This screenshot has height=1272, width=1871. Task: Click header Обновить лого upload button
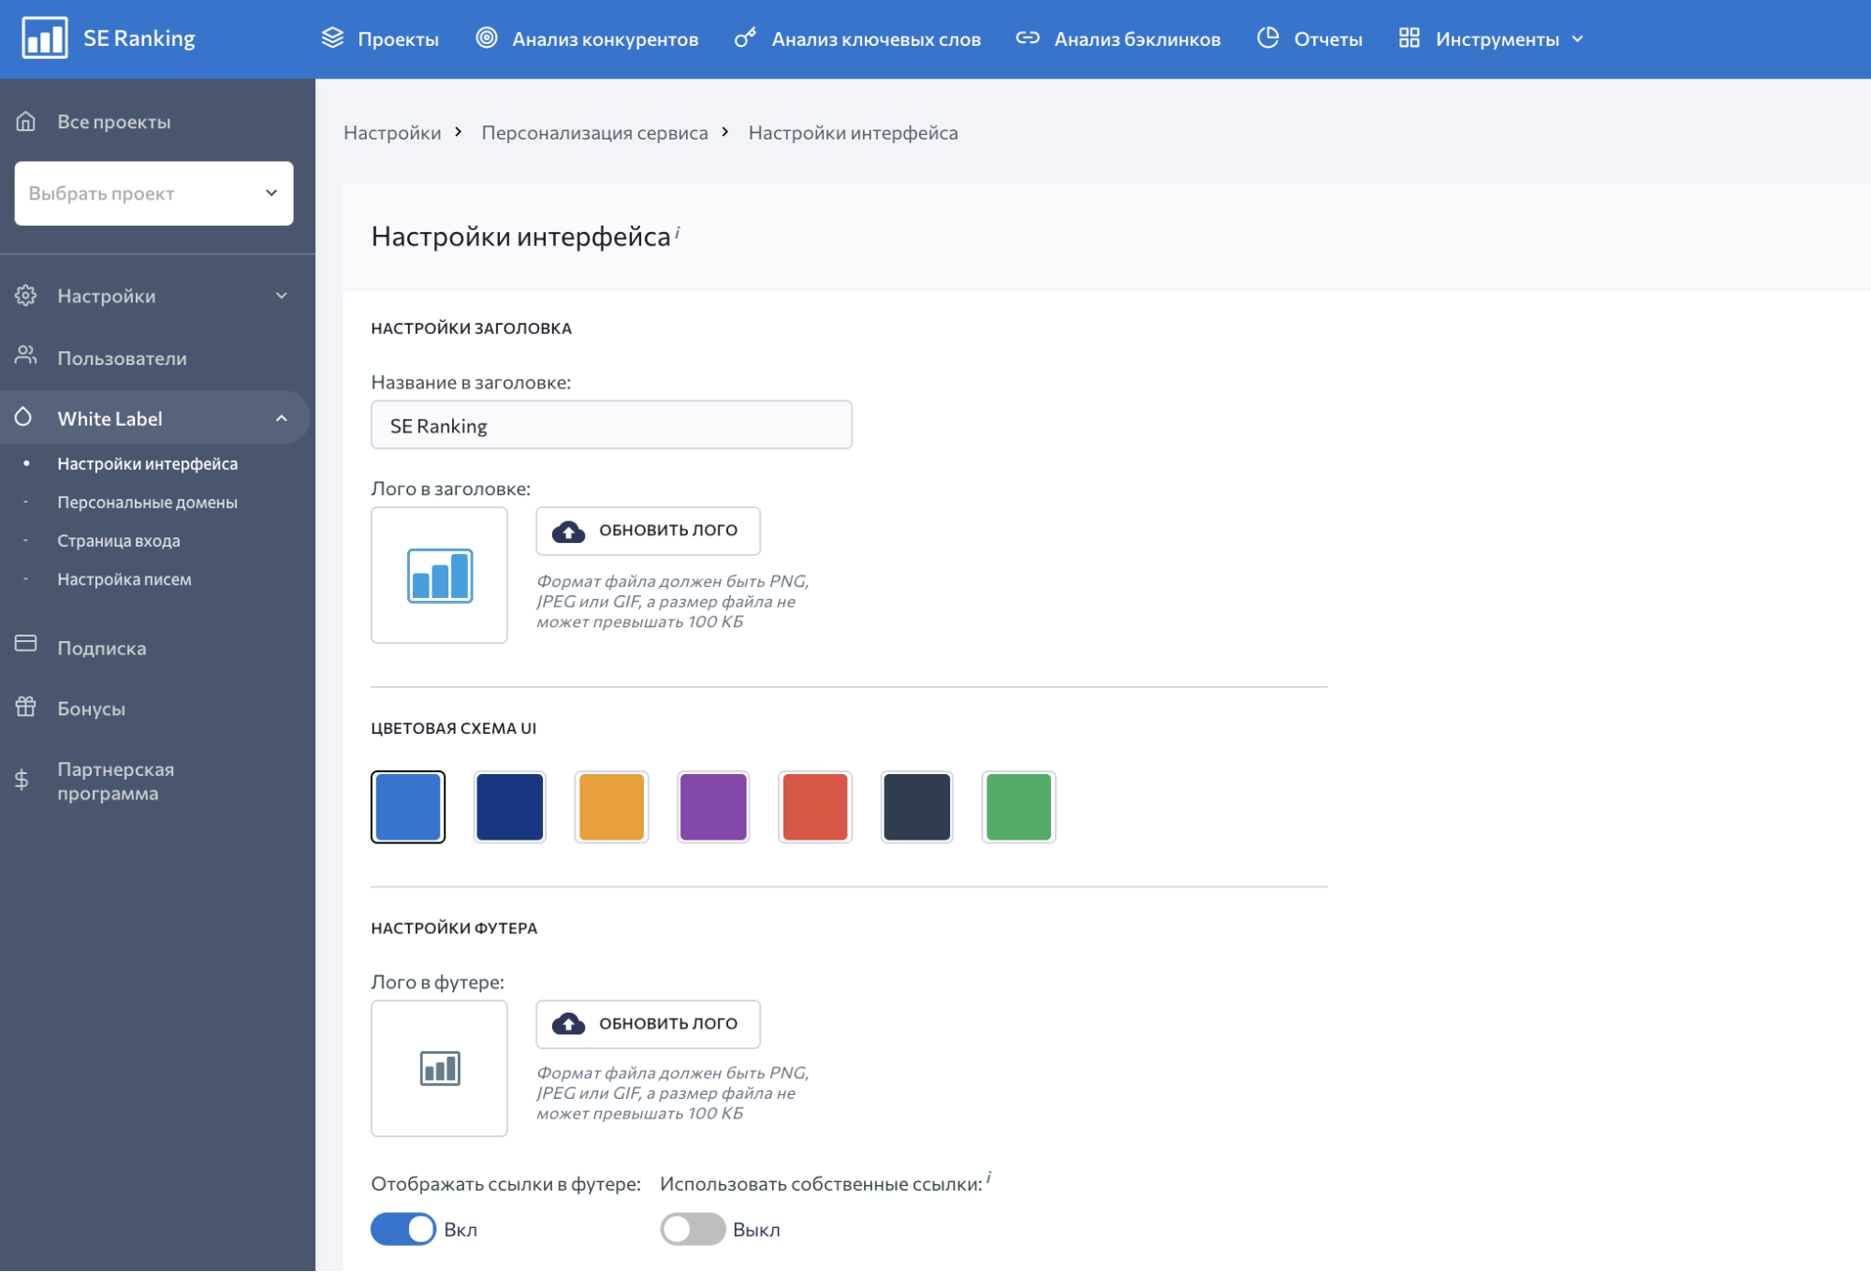pos(648,531)
